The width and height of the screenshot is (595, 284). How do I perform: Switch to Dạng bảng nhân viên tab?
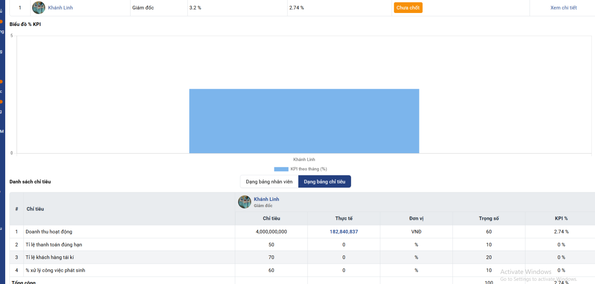269,182
